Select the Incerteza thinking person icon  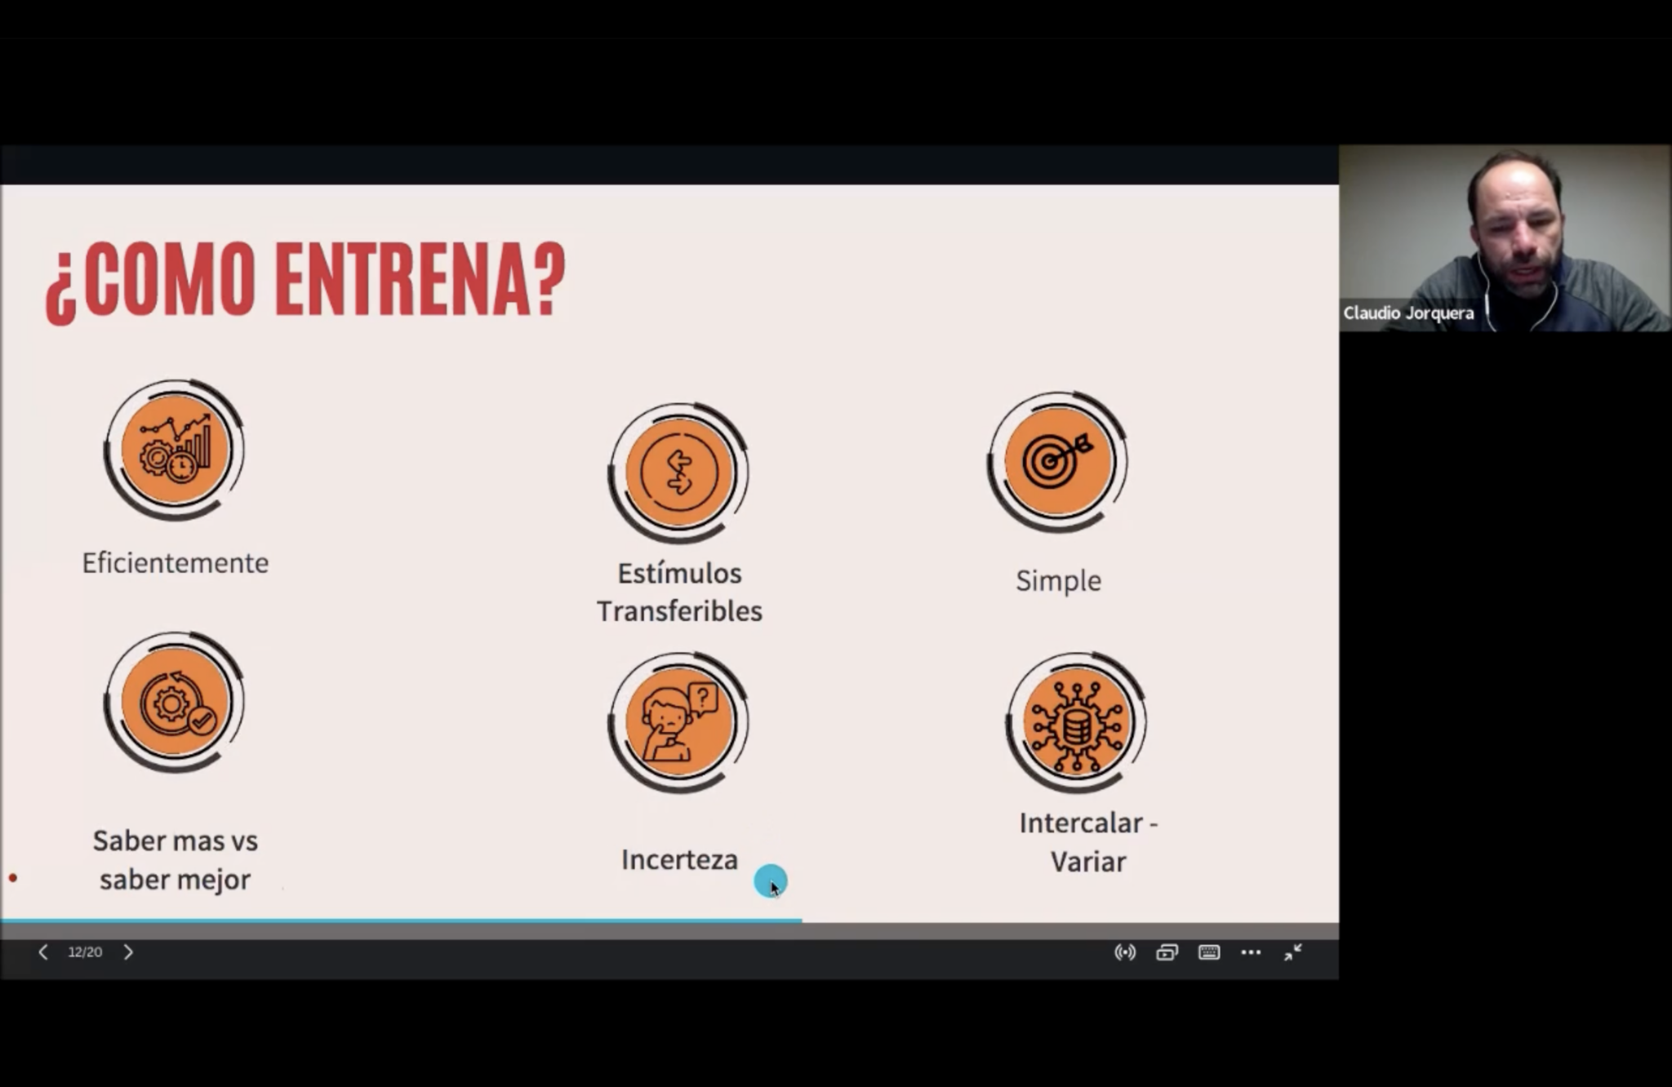[x=679, y=721]
